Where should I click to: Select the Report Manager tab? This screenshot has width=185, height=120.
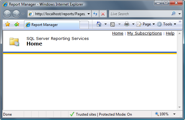pos(52,25)
